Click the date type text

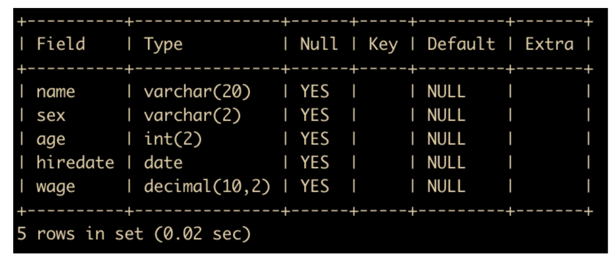click(163, 162)
